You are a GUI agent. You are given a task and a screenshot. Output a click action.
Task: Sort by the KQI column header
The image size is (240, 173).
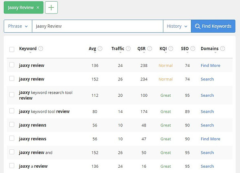coord(163,49)
